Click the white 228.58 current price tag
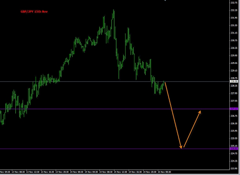The width and height of the screenshot is (240, 175). (x=234, y=82)
